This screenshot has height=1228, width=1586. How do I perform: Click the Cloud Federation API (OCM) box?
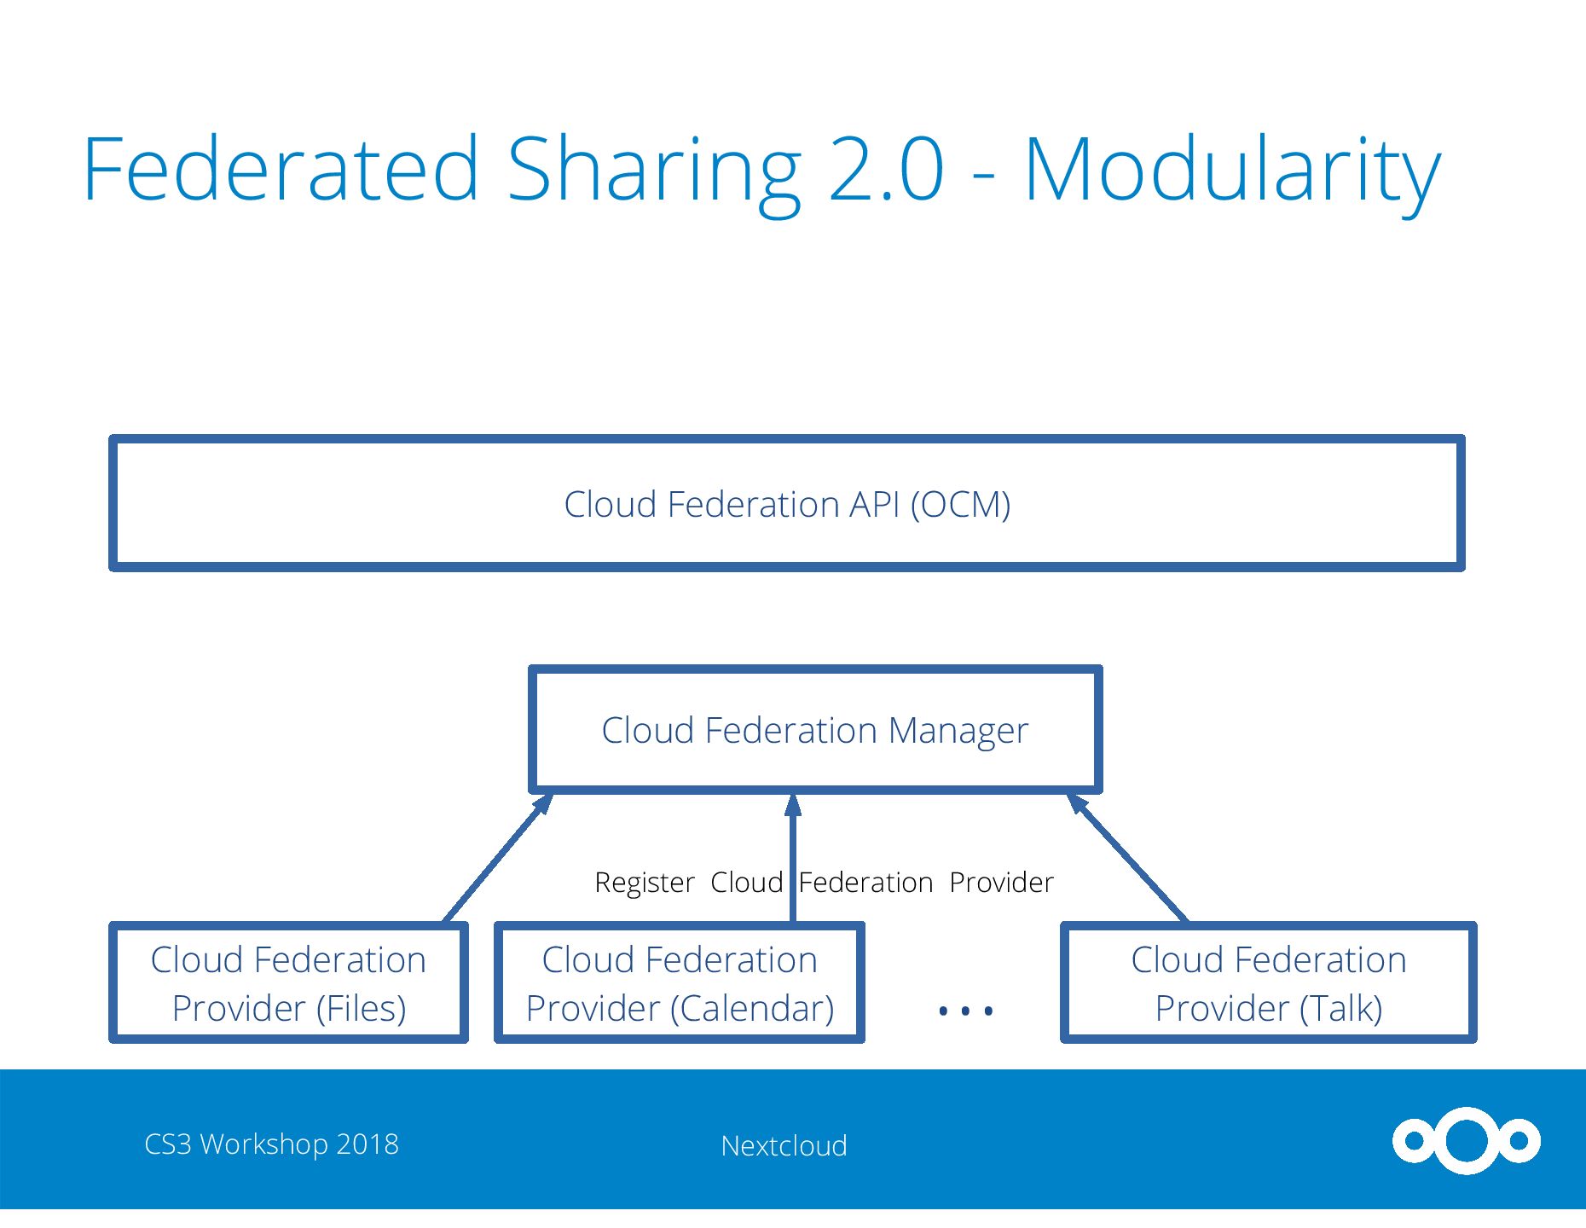(787, 503)
